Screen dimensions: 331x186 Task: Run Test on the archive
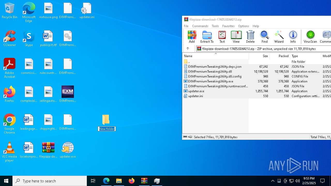click(222, 37)
